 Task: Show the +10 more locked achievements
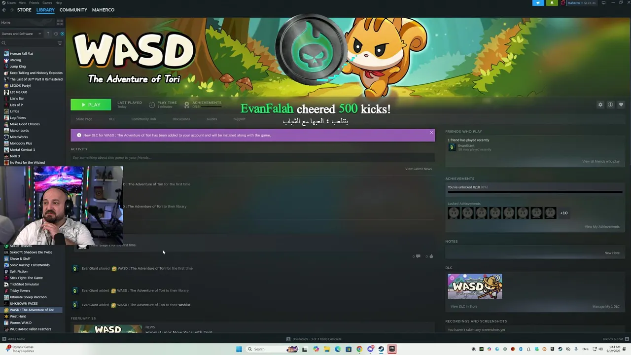(x=564, y=213)
